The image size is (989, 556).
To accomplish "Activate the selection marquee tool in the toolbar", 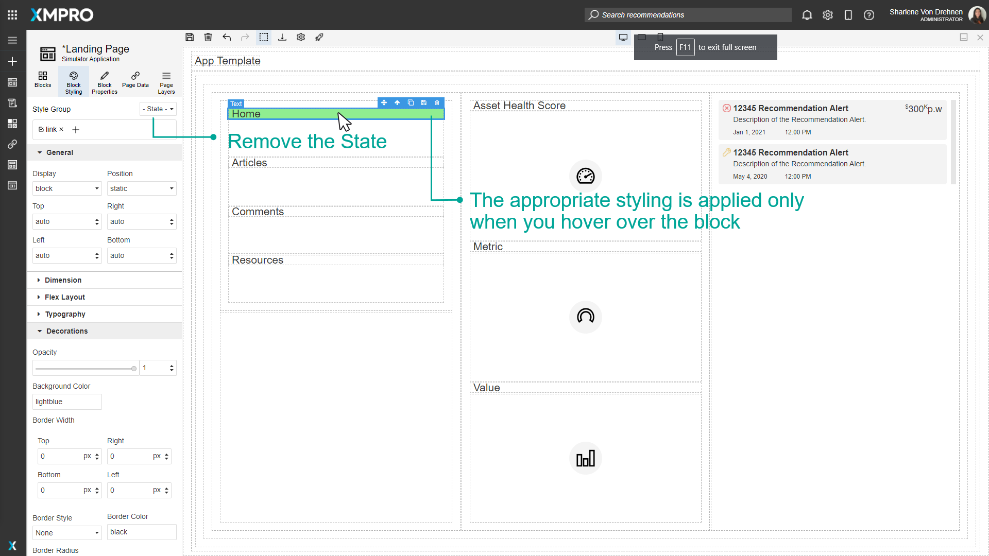I will 264,37.
